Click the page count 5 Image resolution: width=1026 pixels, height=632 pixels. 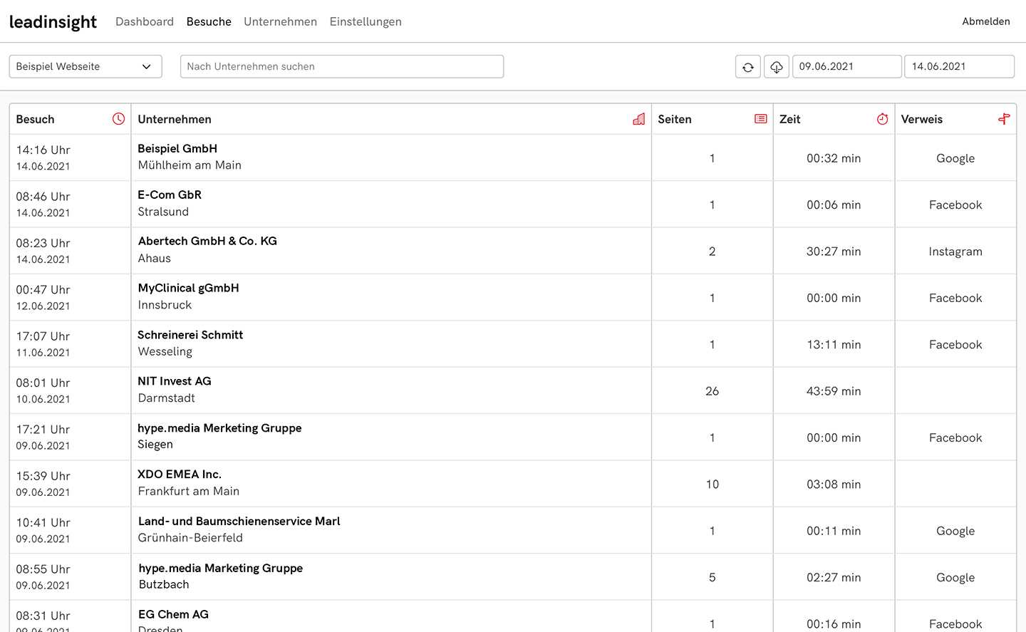tap(712, 577)
